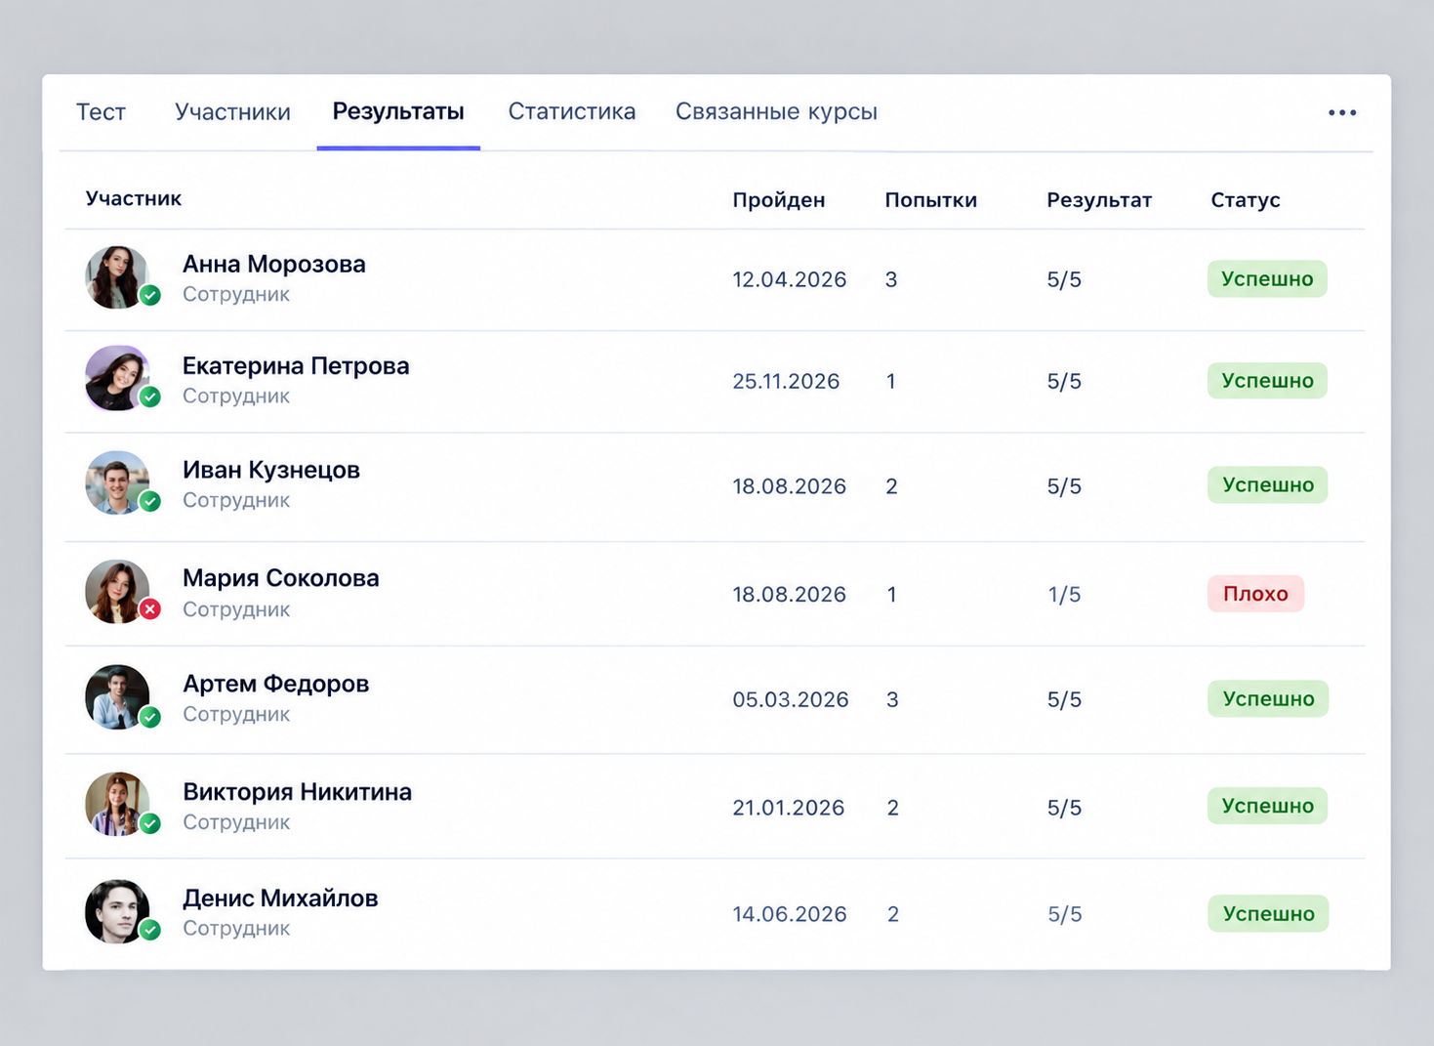Click Мария Соколова's red cross badge
This screenshot has width=1434, height=1046.
click(x=150, y=609)
